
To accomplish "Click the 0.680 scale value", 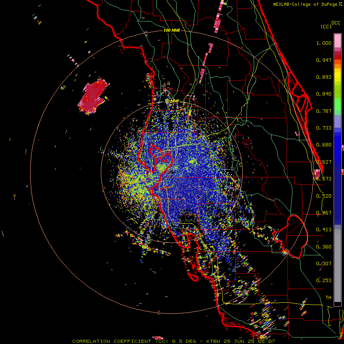I will [324, 145].
